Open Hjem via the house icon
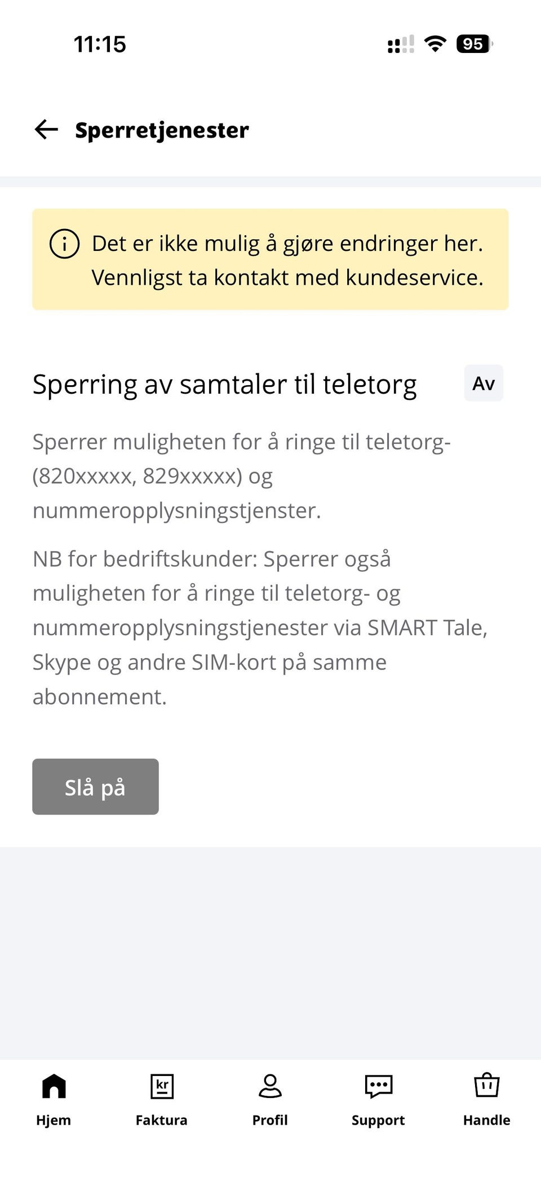 (54, 1086)
